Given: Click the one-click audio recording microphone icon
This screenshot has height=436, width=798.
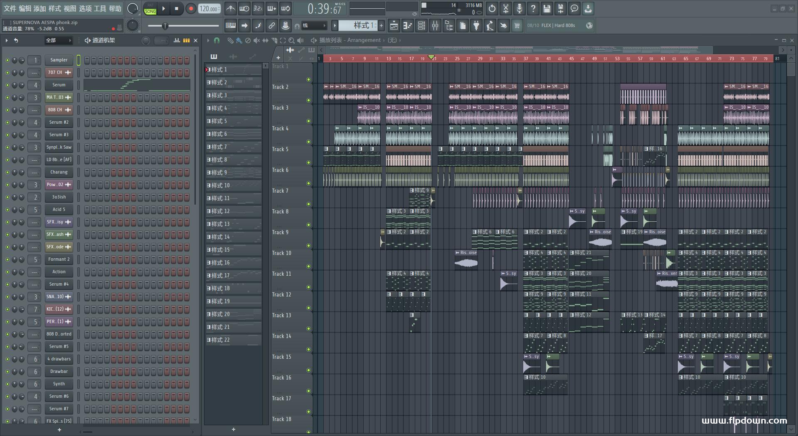Looking at the screenshot, I should tap(520, 8).
